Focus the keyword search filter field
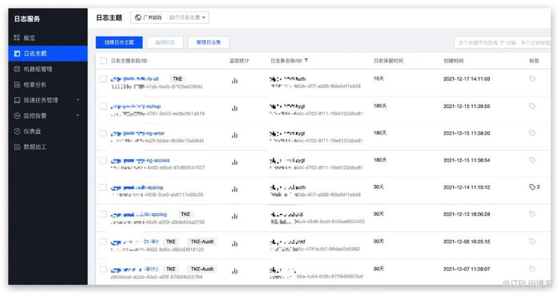Screen dimensions: 559x293 pyautogui.click(x=502, y=43)
